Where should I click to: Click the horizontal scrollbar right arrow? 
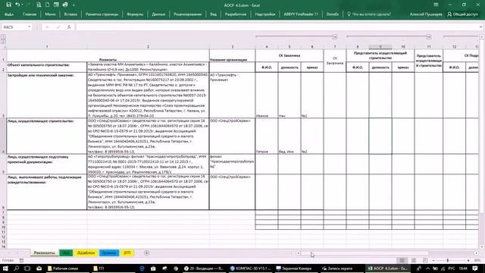(x=477, y=253)
